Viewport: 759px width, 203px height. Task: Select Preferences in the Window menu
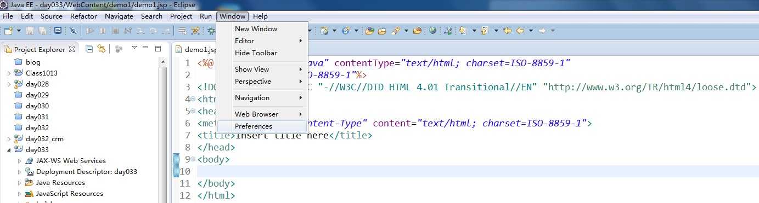click(262, 126)
